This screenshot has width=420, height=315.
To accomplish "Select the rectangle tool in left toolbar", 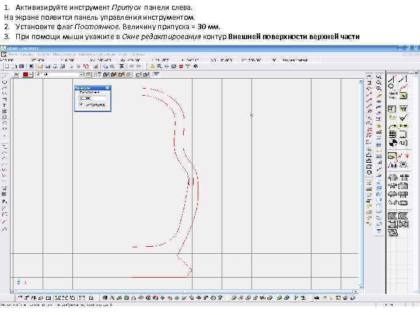I will coord(4,82).
